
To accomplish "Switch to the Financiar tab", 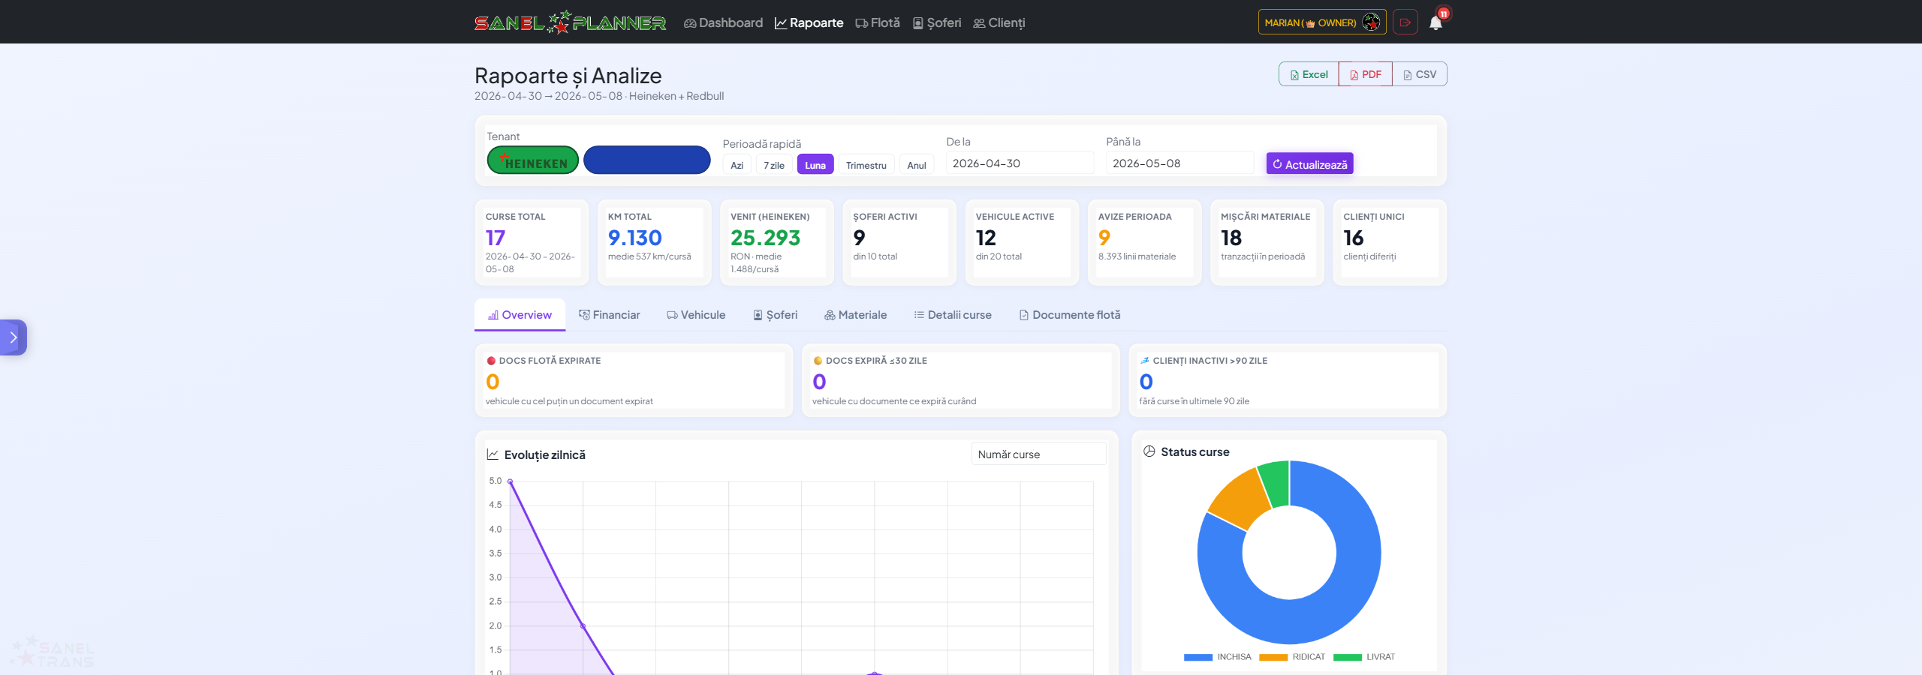I will (x=610, y=315).
